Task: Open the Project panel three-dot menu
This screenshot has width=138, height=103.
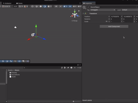Action: [x=80, y=65]
